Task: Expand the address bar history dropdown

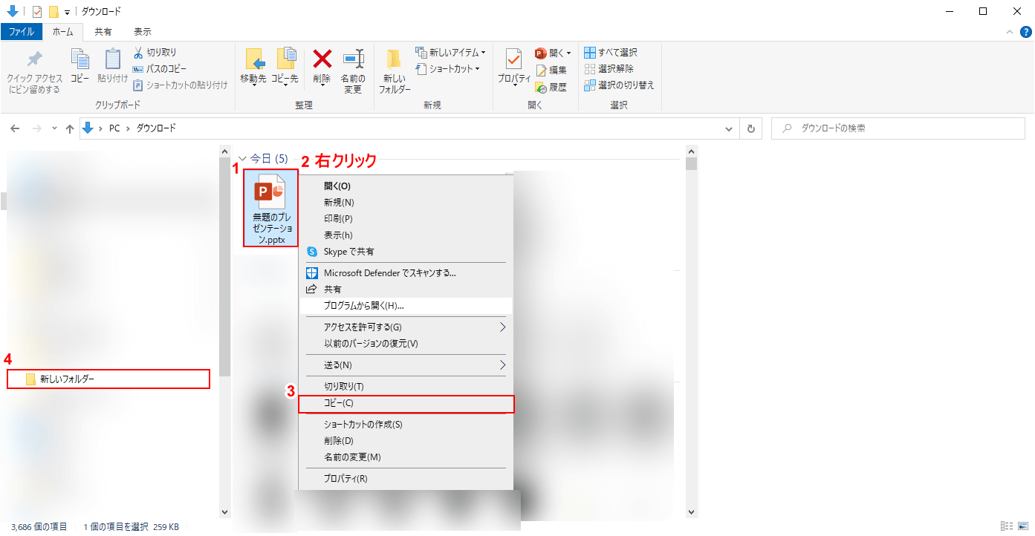Action: (730, 128)
